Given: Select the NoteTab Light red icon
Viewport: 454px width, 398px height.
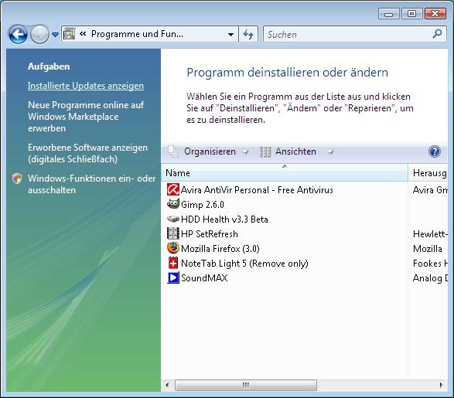Looking at the screenshot, I should [173, 263].
